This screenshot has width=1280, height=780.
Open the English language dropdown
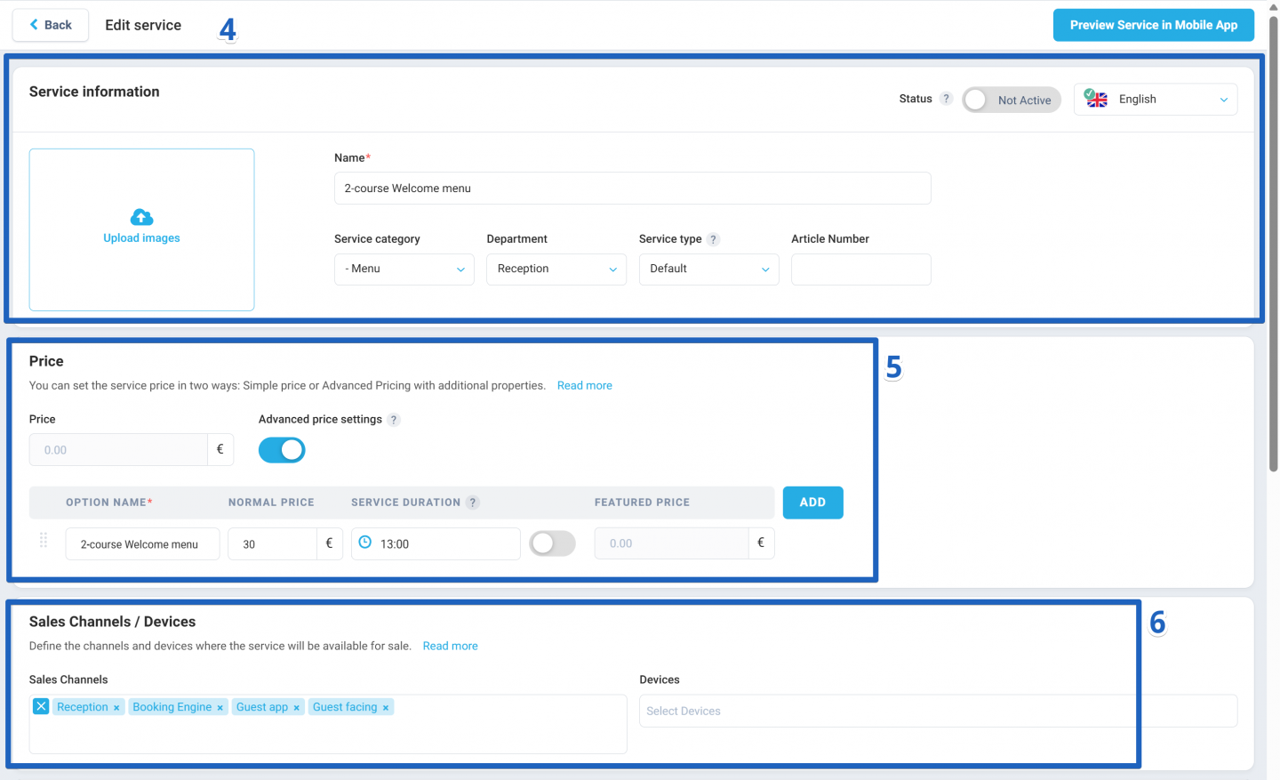[x=1156, y=100]
